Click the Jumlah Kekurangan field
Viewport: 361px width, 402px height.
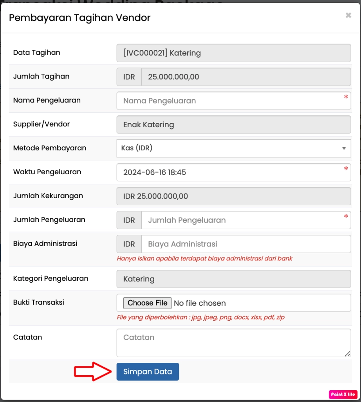click(233, 196)
